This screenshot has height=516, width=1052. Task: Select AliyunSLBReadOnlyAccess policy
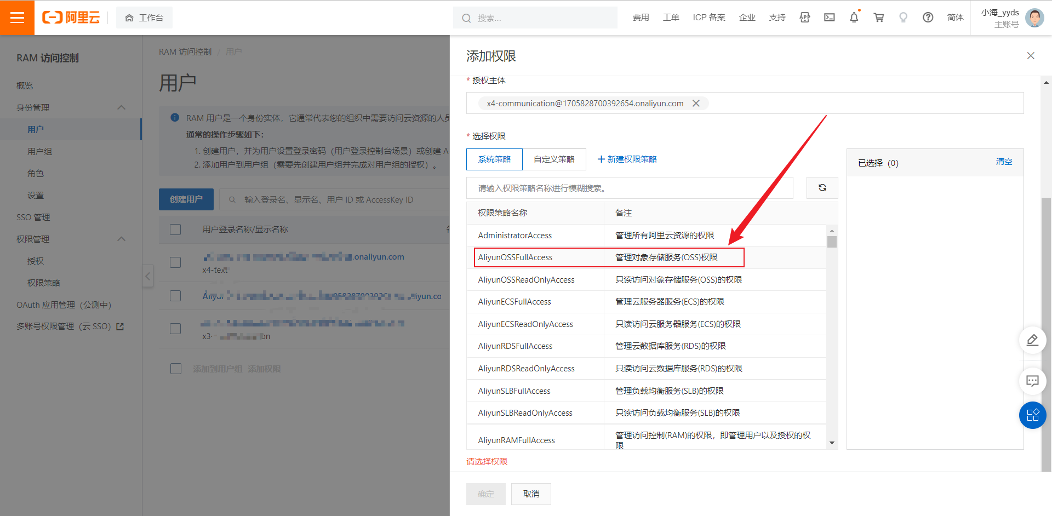pos(647,413)
